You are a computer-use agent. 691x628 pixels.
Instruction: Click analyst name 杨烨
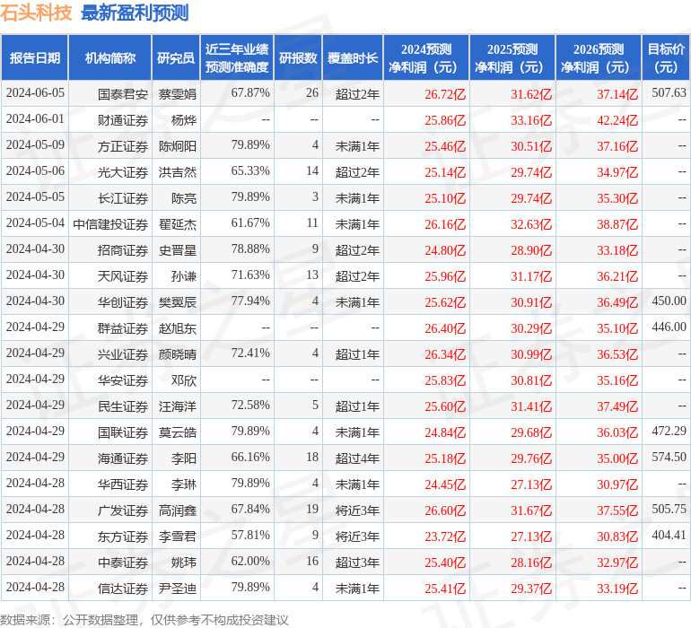[184, 120]
